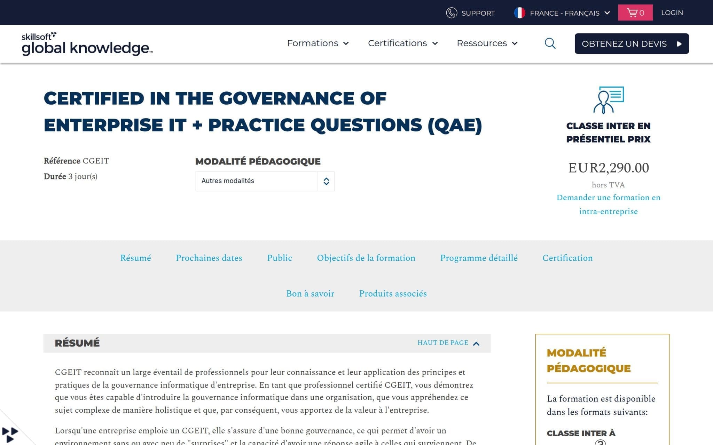Click the Haut de page link
Screen dimensions: 713x445
[443, 343]
